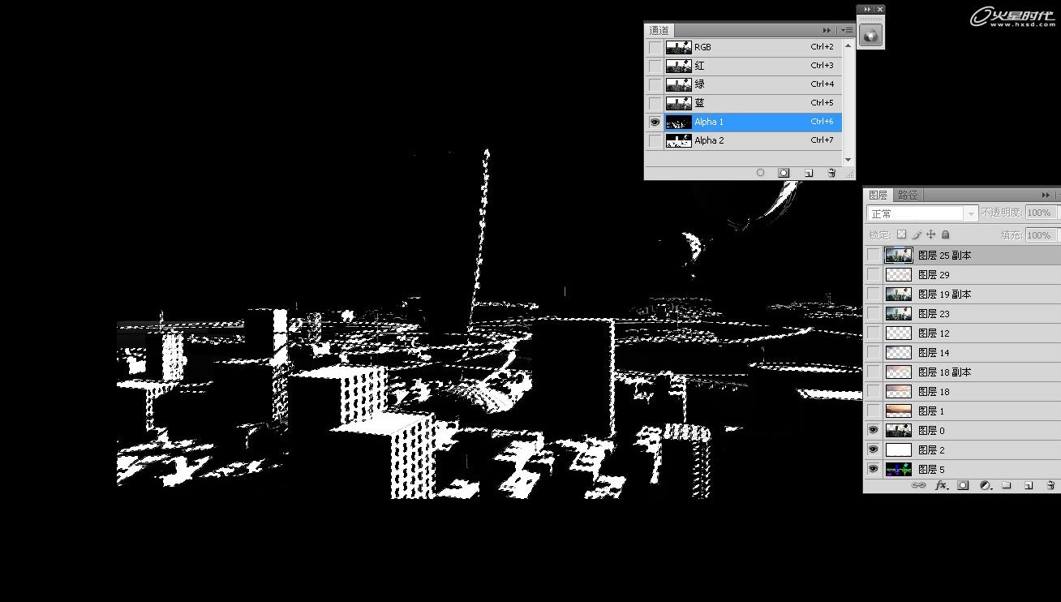Hide the 图层 0 layer
Image resolution: width=1061 pixels, height=602 pixels.
click(x=873, y=430)
